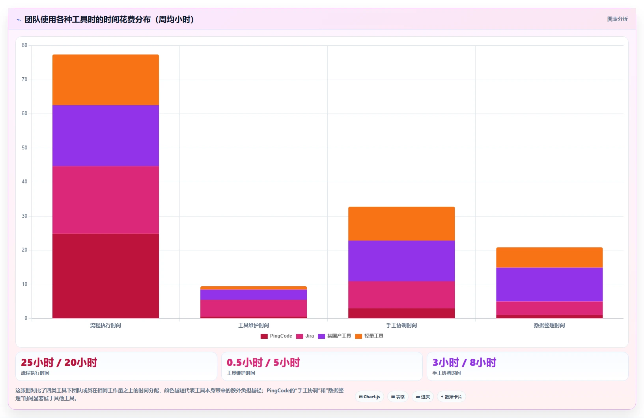Toggle 轻量工具 series via orange legend swatch
Viewport: 644px width, 418px height.
point(358,336)
